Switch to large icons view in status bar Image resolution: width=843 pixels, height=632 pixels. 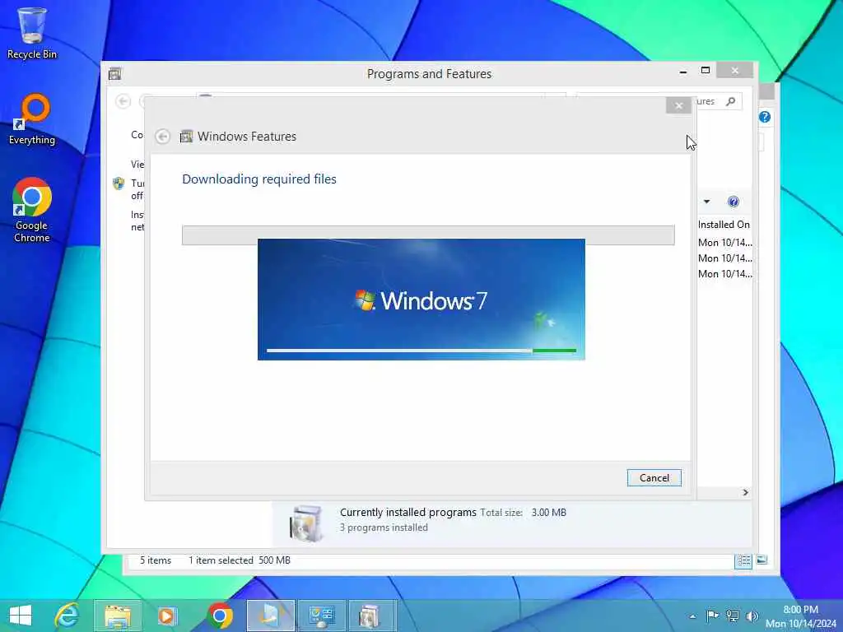point(761,560)
